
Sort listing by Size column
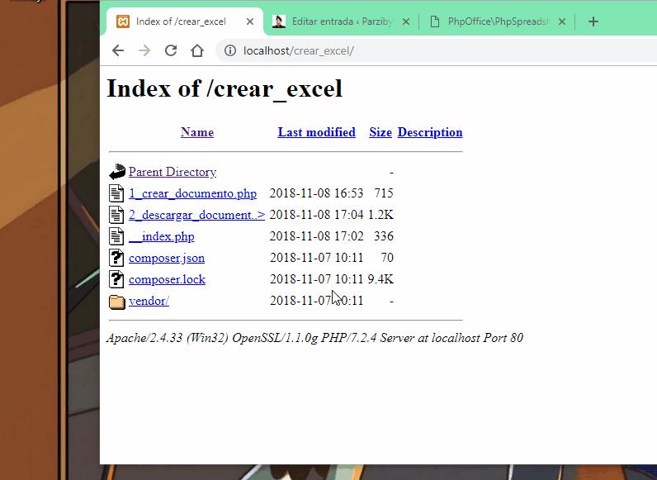point(380,132)
